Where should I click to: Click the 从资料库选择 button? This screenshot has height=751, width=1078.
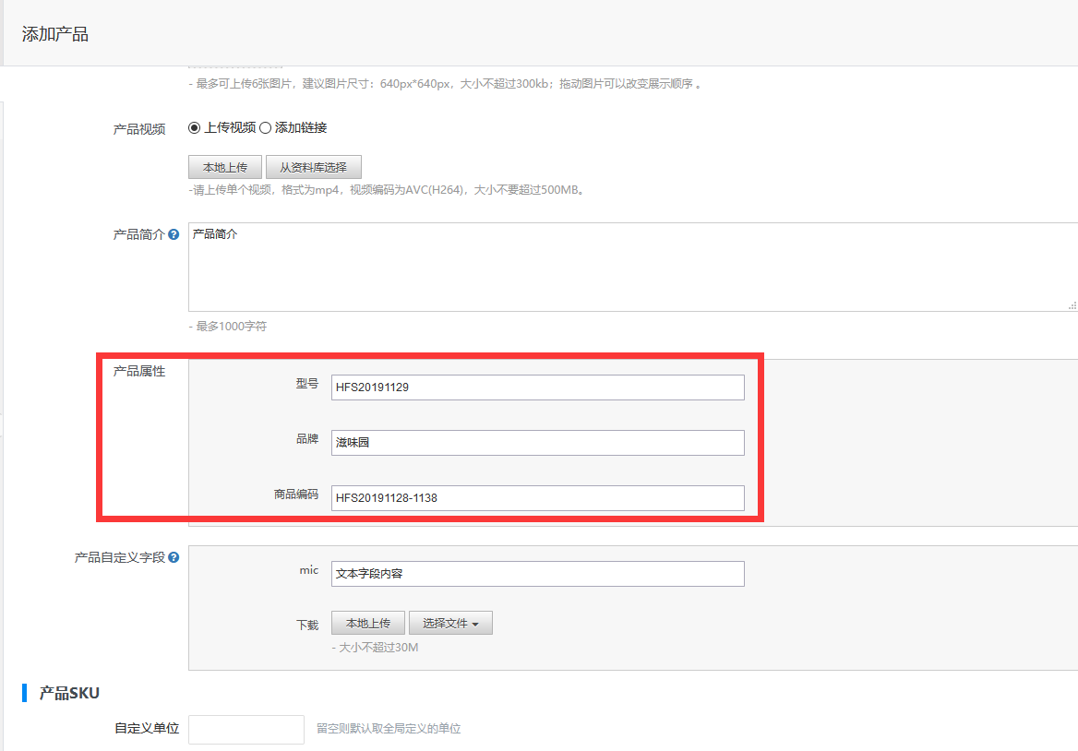pyautogui.click(x=313, y=167)
